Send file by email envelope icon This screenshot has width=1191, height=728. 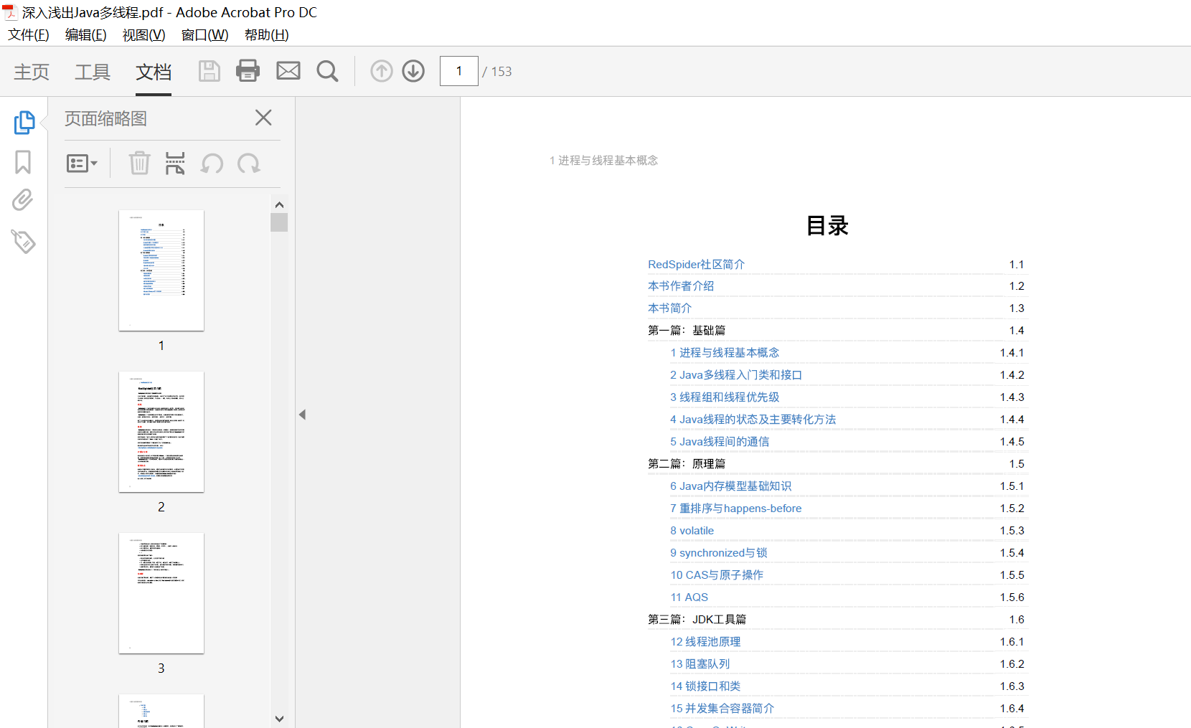[288, 70]
